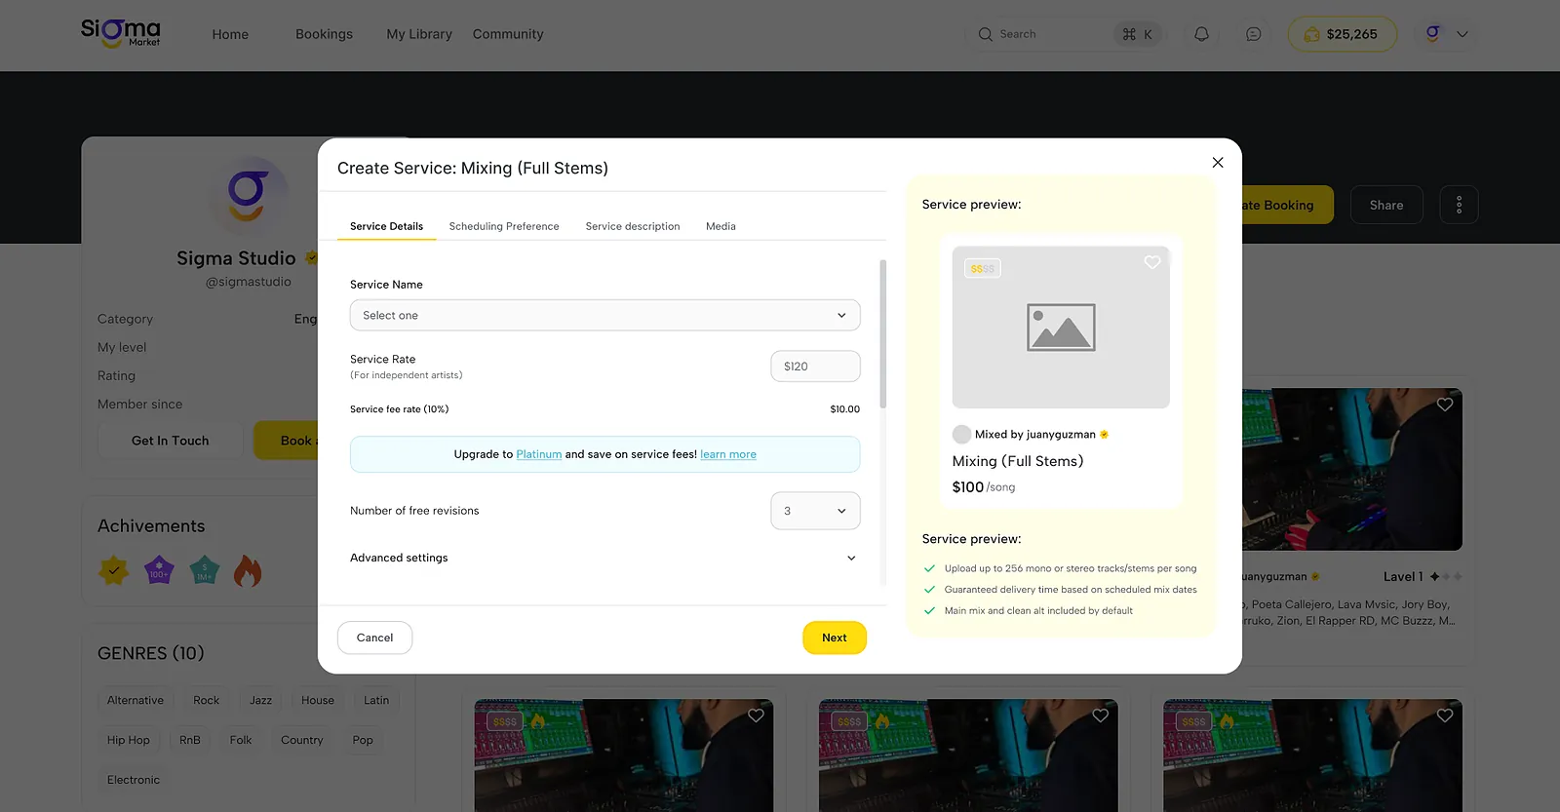
Task: Click the flame achievement badge
Action: (x=248, y=570)
